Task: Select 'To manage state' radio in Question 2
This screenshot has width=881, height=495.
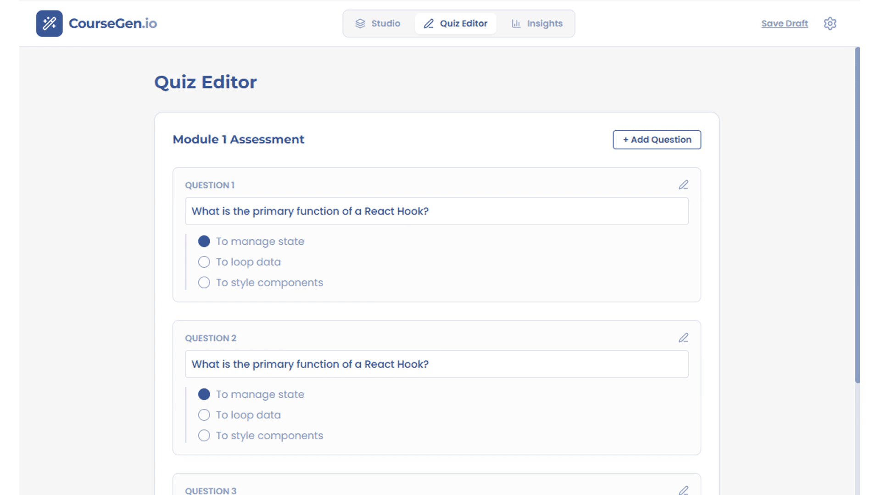Action: click(204, 394)
